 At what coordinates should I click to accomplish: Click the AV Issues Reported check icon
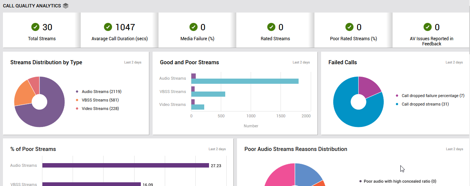pos(428,27)
